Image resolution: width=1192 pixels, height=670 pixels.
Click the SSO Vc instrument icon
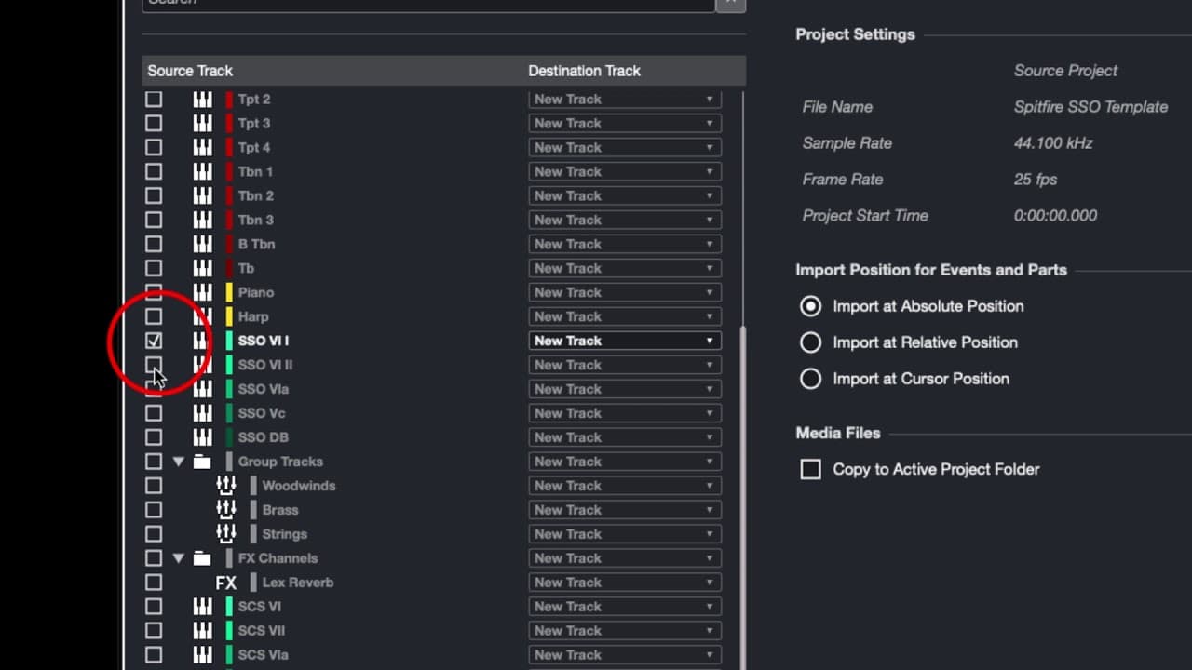pyautogui.click(x=202, y=413)
